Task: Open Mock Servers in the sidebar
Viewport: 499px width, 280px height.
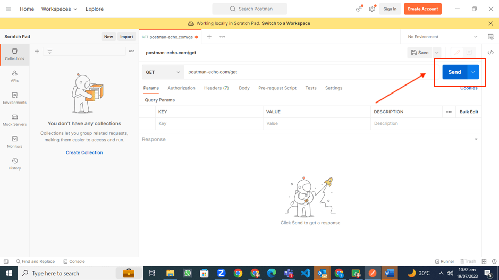Action: click(x=14, y=120)
